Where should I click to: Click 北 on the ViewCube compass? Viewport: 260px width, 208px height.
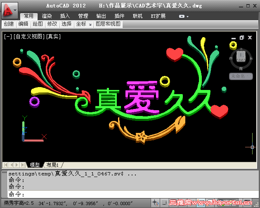coord(241,49)
